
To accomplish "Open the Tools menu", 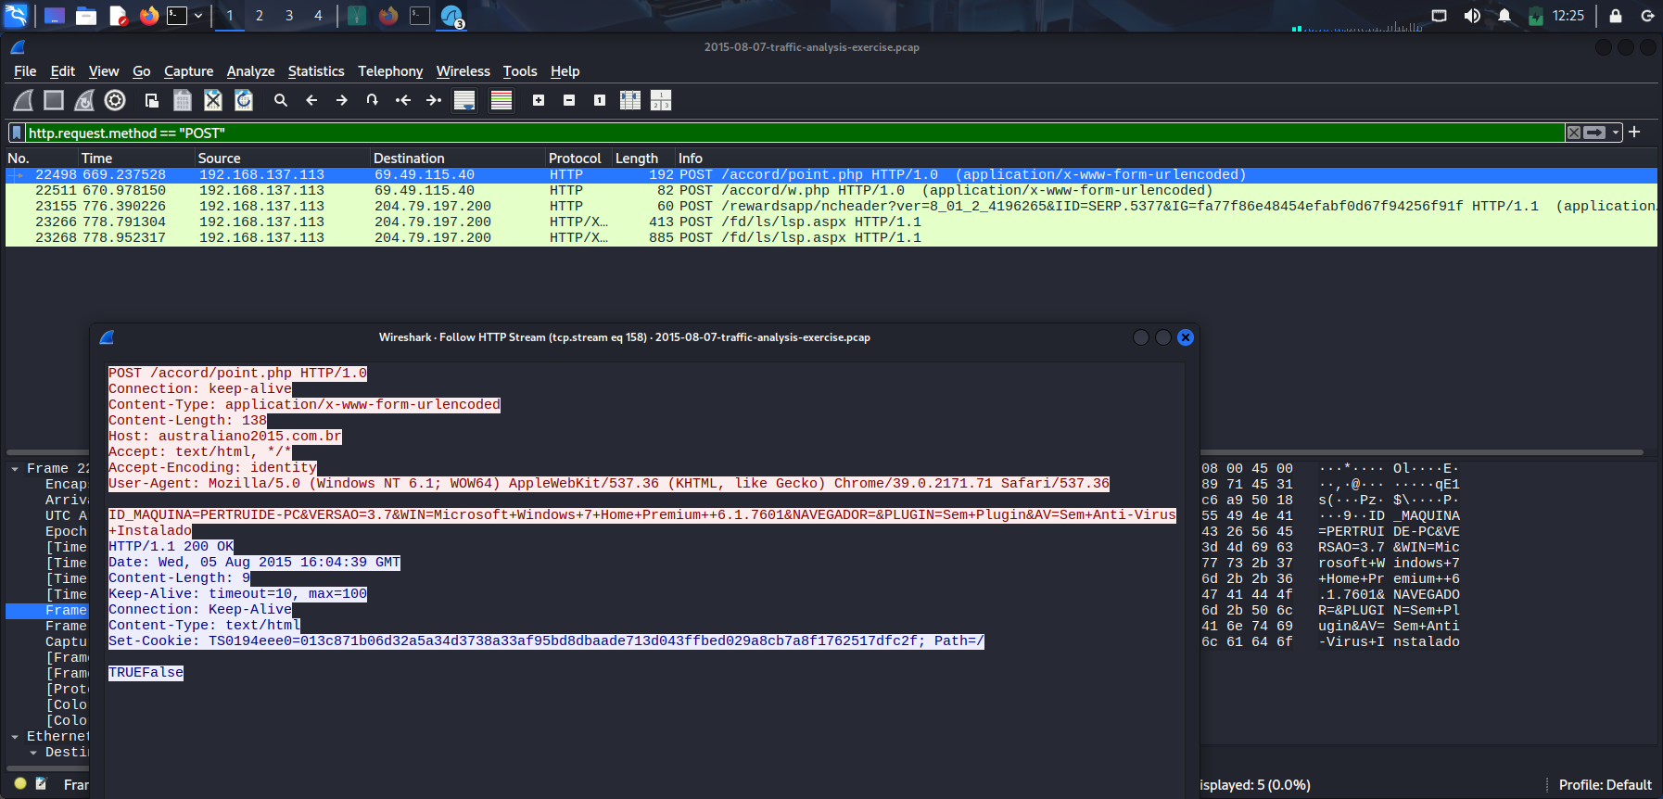I will tap(520, 71).
